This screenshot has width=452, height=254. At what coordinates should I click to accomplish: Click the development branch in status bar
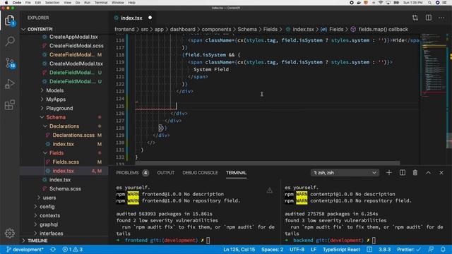click(25, 249)
